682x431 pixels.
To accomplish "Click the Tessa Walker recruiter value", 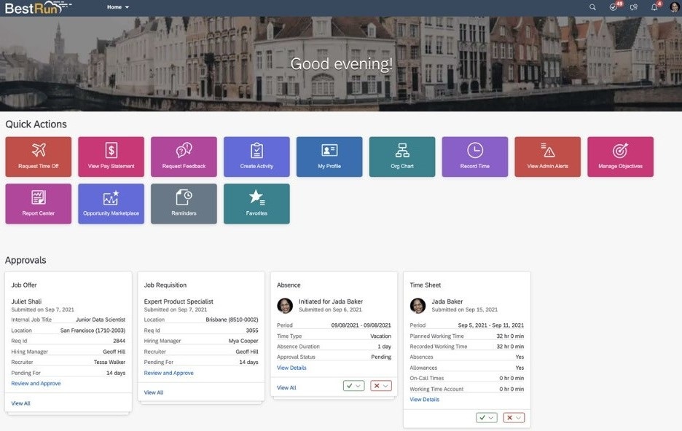I will pos(109,362).
